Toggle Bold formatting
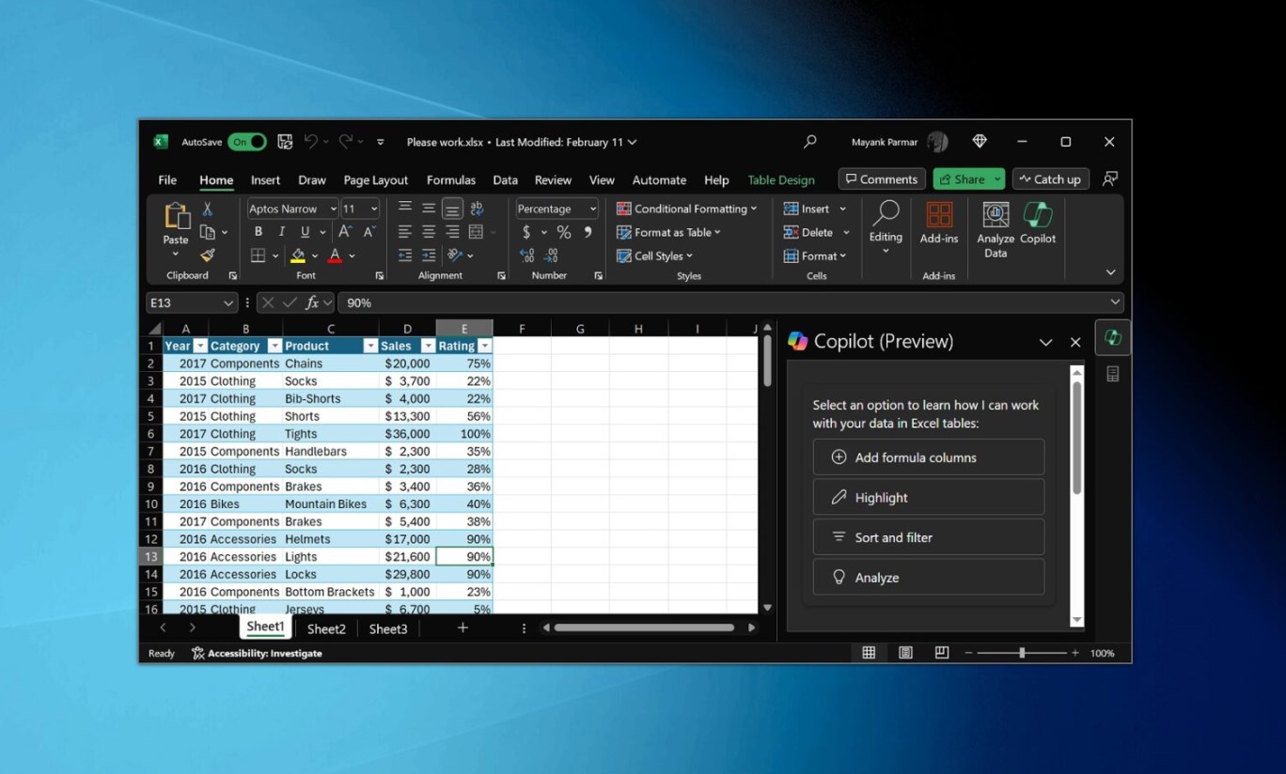Image resolution: width=1286 pixels, height=774 pixels. 259,232
